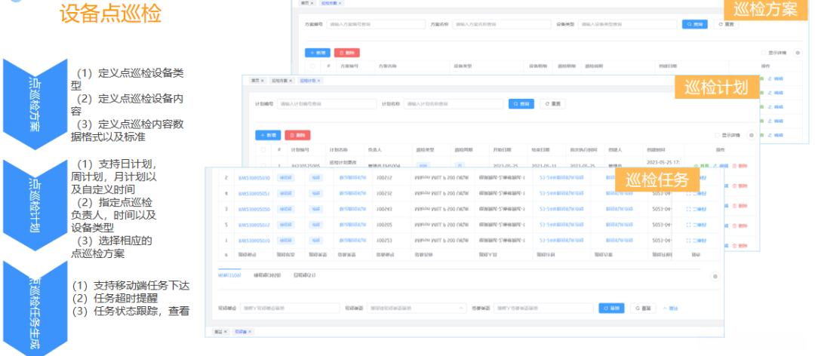Close 首页 tab in the 巡检方案 window
815x356 pixels.
[x=312, y=3]
